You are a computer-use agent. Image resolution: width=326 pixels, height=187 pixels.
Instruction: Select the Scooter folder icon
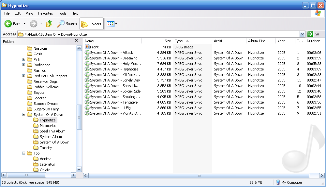click(30, 98)
